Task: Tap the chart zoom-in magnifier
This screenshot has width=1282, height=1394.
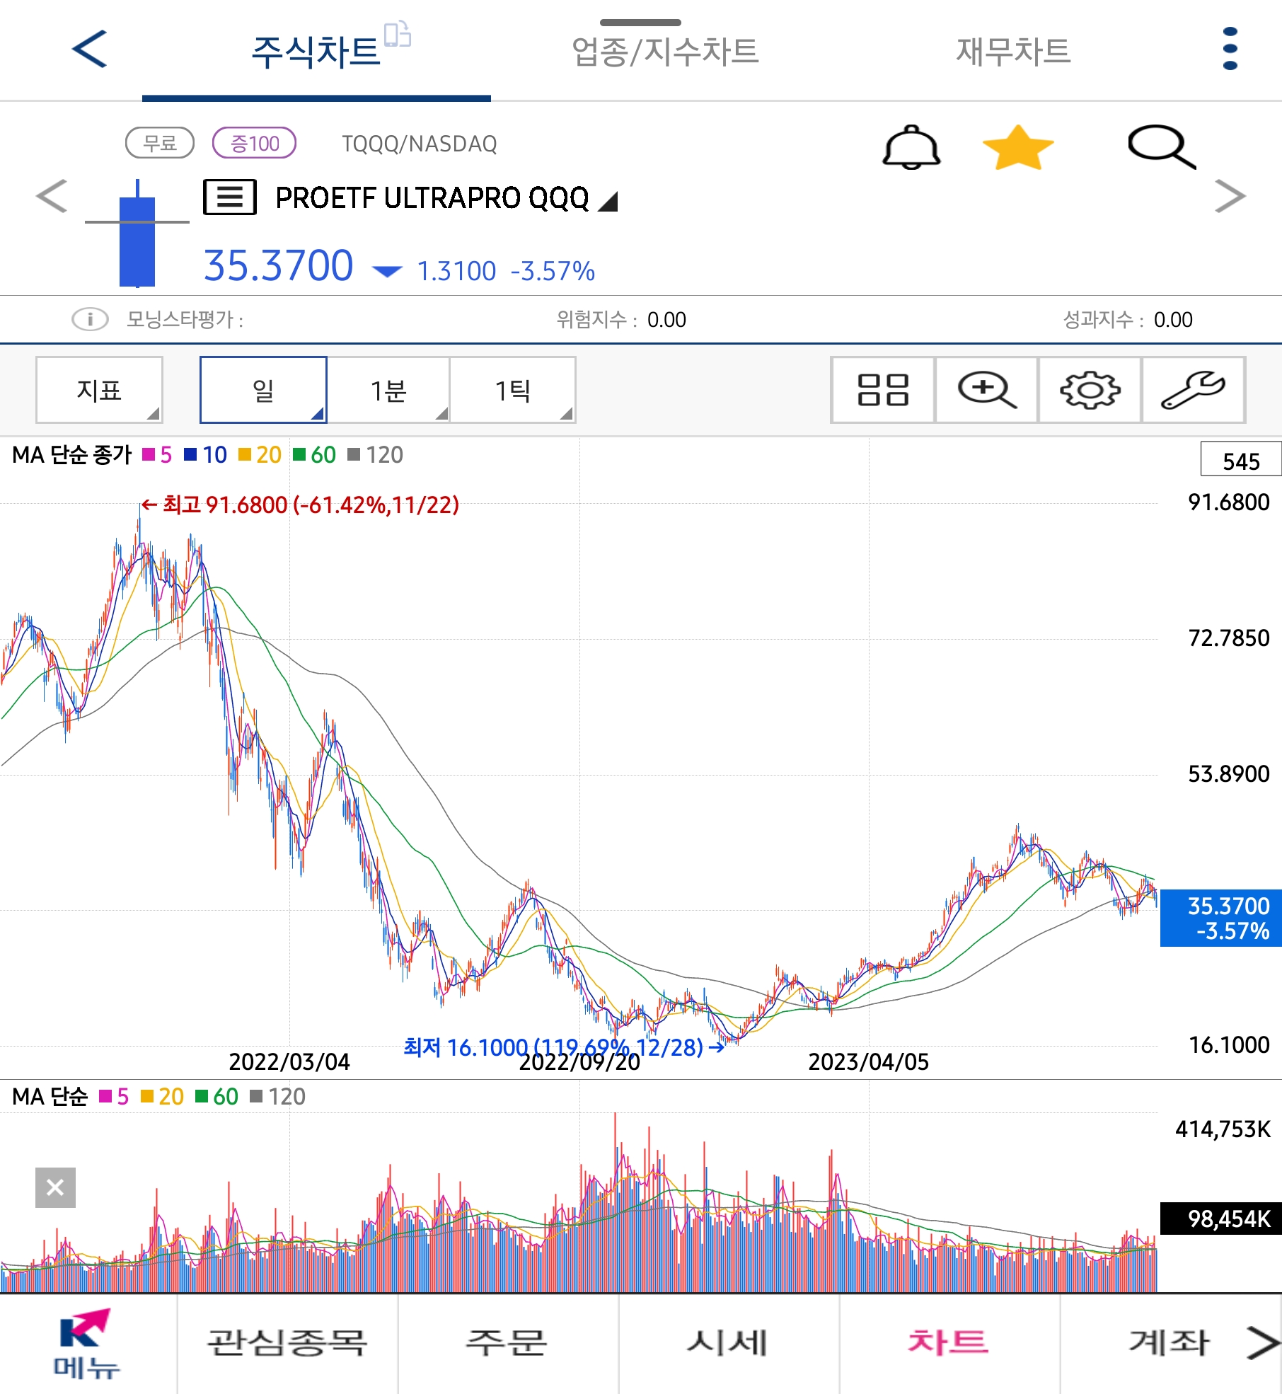Action: click(x=986, y=390)
